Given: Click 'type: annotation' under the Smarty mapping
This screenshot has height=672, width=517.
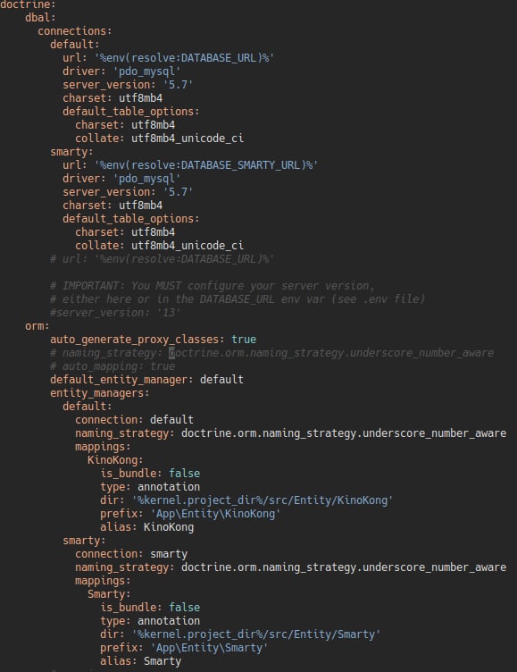Looking at the screenshot, I should [x=150, y=620].
